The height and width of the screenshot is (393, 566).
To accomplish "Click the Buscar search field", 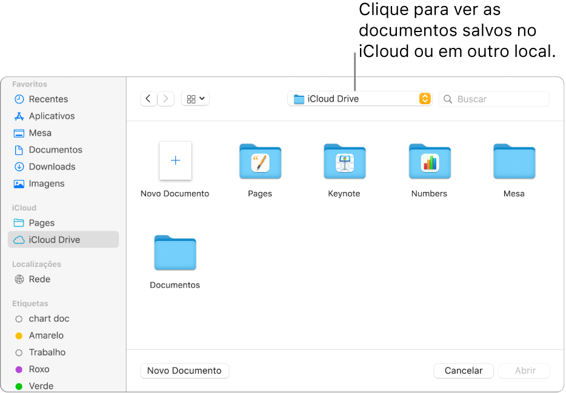I will [494, 99].
